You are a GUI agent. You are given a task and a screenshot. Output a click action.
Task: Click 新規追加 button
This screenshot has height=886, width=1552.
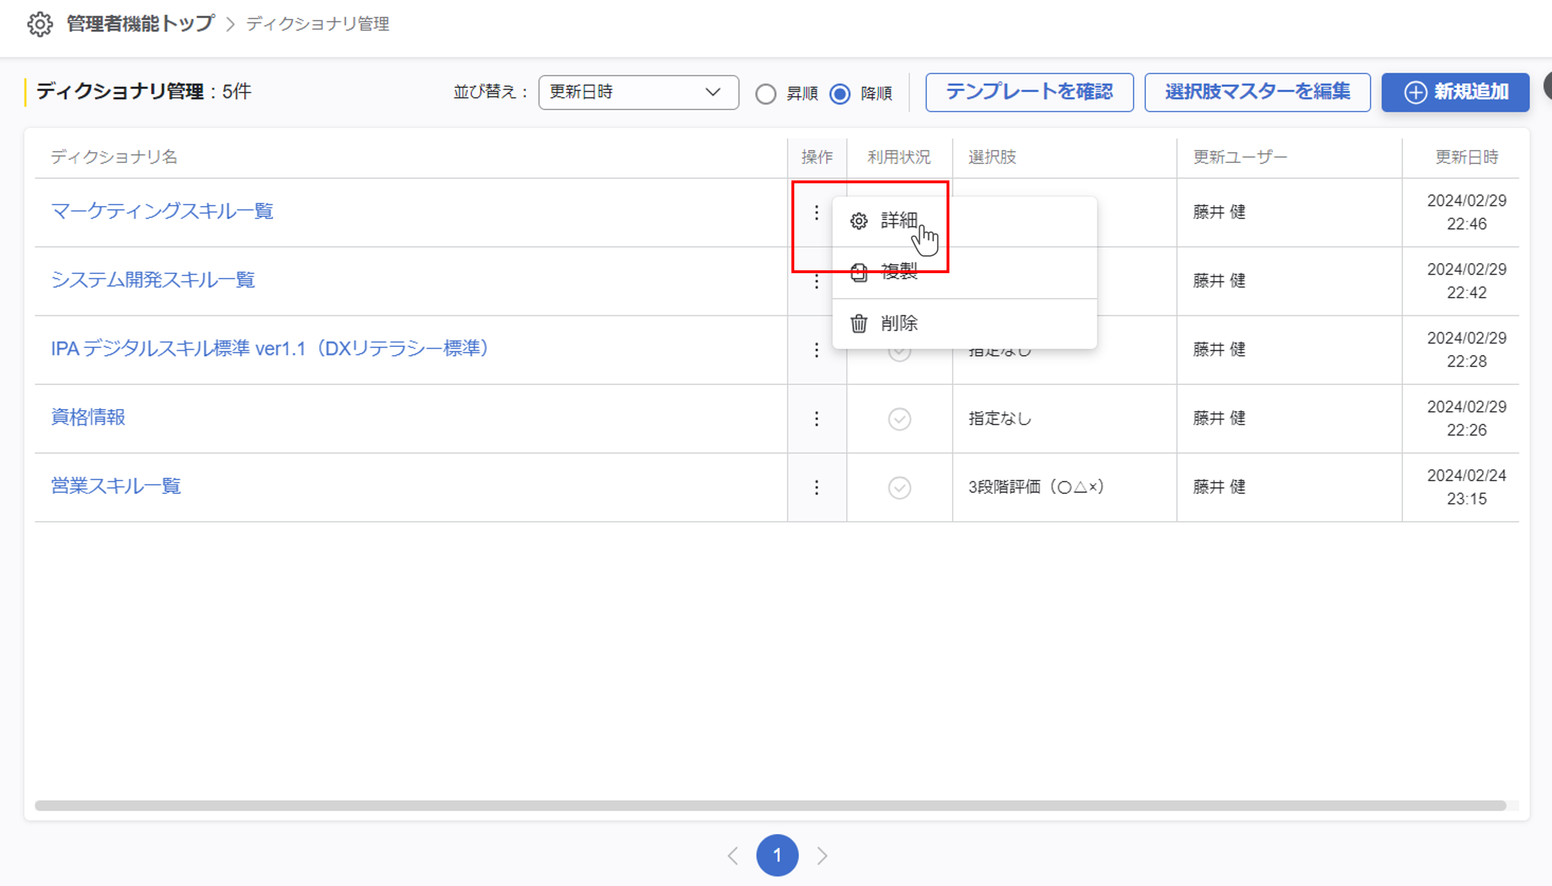click(x=1455, y=92)
